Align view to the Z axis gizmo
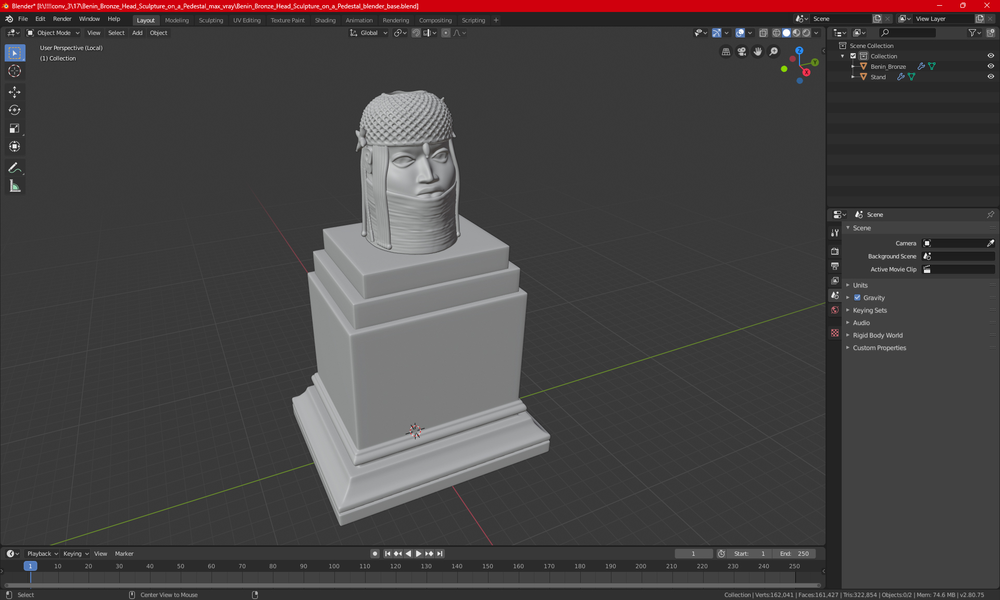 (799, 51)
